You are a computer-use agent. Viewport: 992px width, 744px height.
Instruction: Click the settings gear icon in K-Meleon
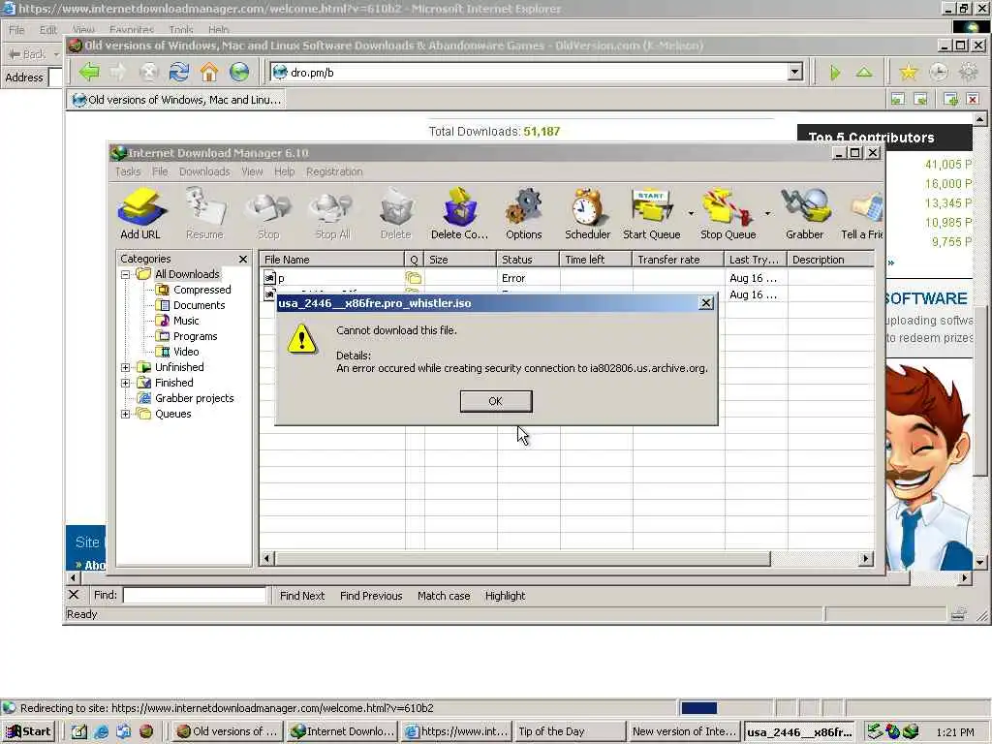coord(969,72)
